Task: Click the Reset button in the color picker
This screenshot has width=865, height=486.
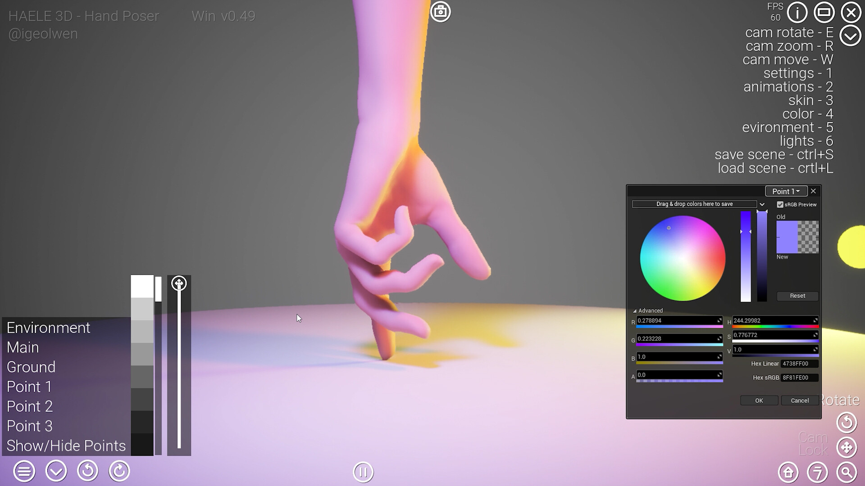Action: (x=797, y=296)
